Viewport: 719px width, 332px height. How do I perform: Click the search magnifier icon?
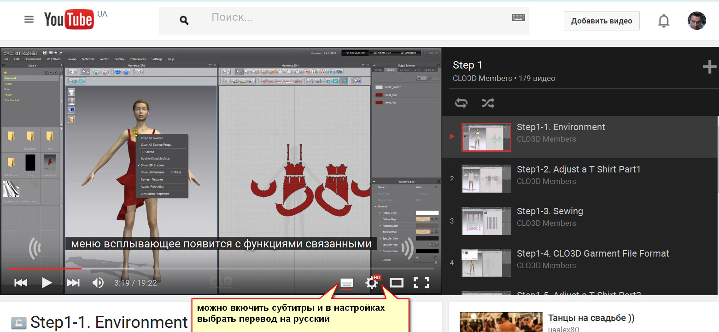pos(184,20)
